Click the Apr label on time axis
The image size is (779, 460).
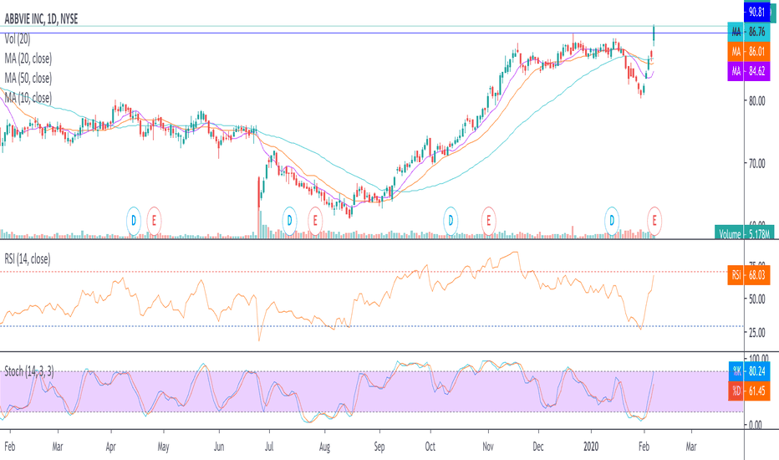[x=111, y=447]
